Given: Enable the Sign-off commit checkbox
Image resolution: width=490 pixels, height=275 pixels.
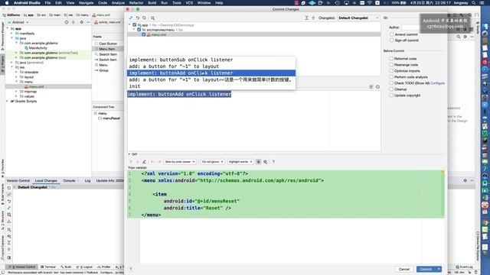Looking at the screenshot, I should 391,40.
